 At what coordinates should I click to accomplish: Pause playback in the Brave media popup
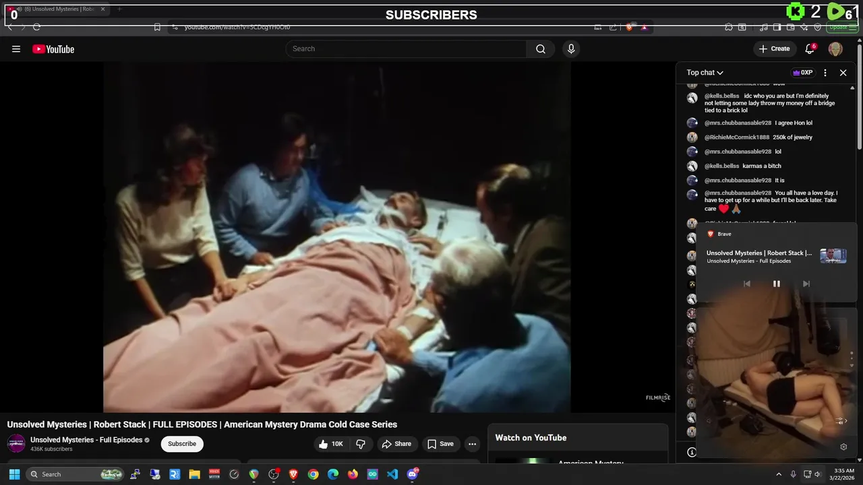[x=777, y=284]
